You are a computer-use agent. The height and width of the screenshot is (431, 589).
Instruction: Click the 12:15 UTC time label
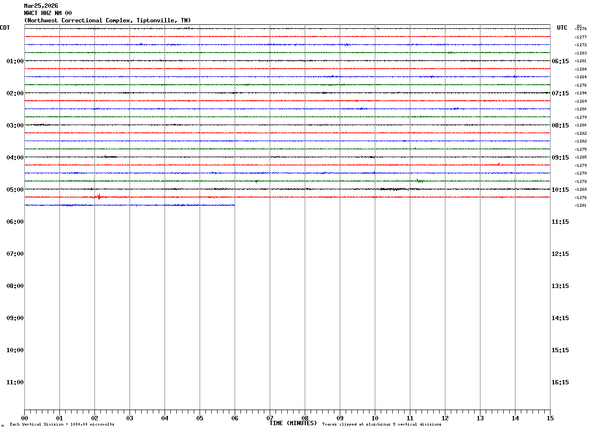coord(560,254)
